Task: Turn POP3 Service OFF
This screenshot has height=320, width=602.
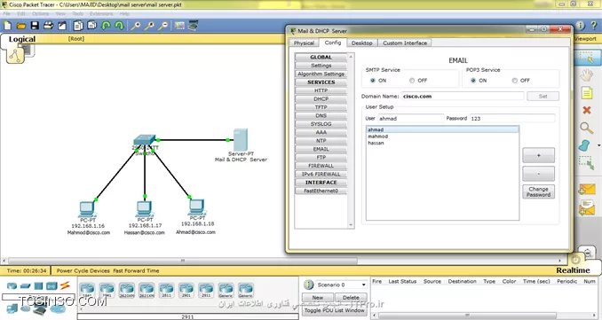Action: 514,81
